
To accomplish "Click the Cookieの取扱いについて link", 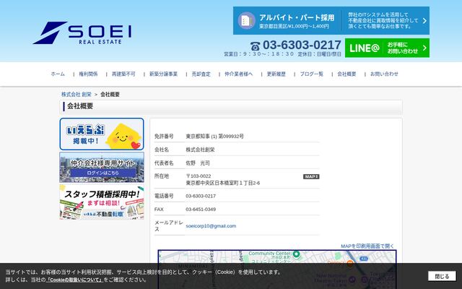I will 74,280.
